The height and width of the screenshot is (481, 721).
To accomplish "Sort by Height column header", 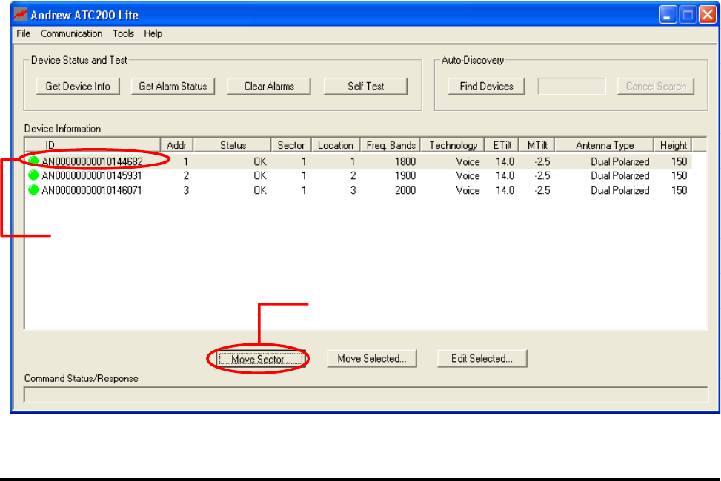I will pos(673,145).
